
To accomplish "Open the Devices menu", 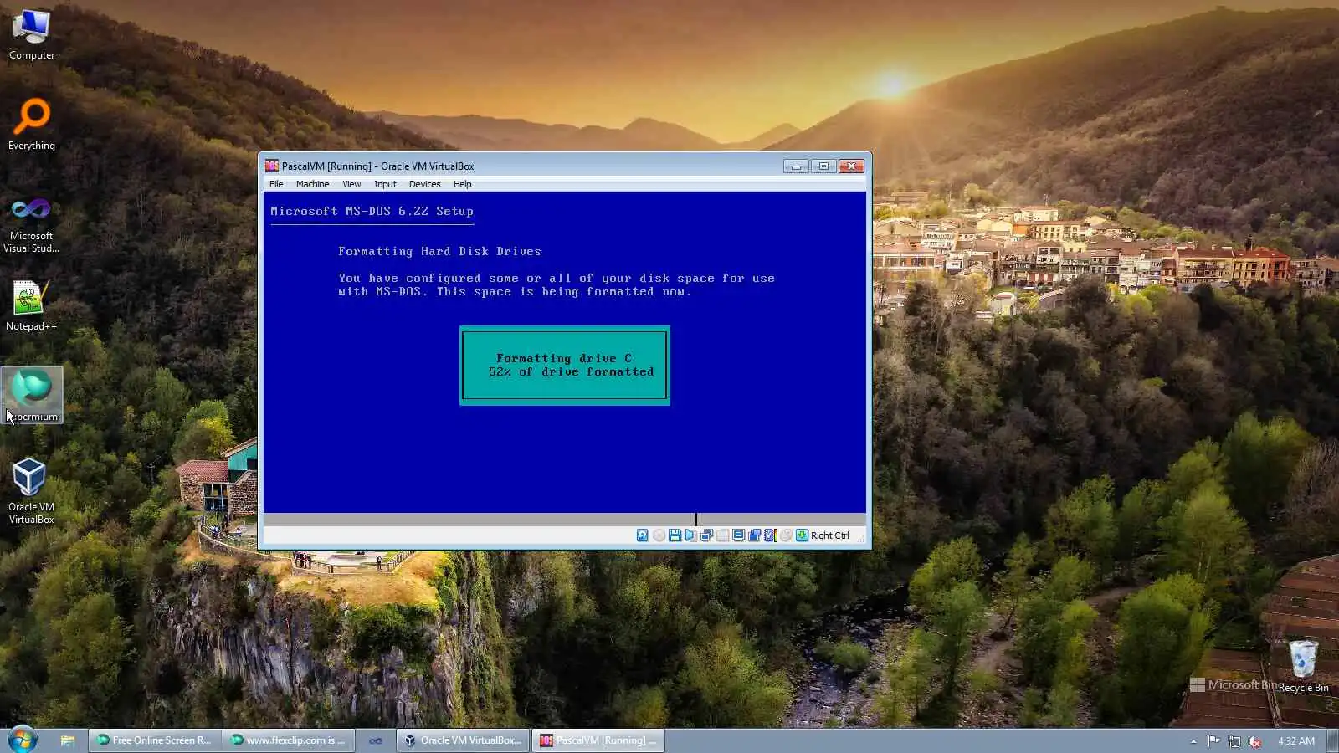I will click(x=424, y=184).
